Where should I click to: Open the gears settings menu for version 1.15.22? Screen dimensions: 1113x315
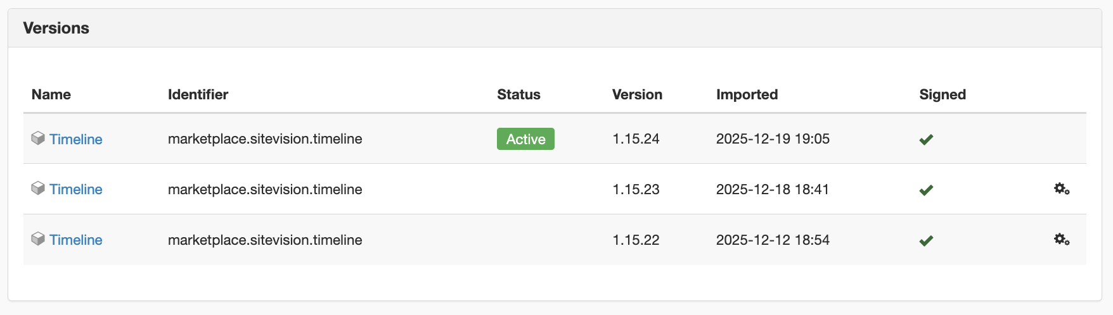1062,239
